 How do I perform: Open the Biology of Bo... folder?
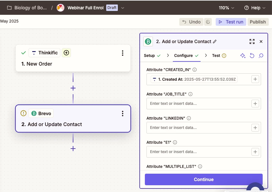[27, 8]
